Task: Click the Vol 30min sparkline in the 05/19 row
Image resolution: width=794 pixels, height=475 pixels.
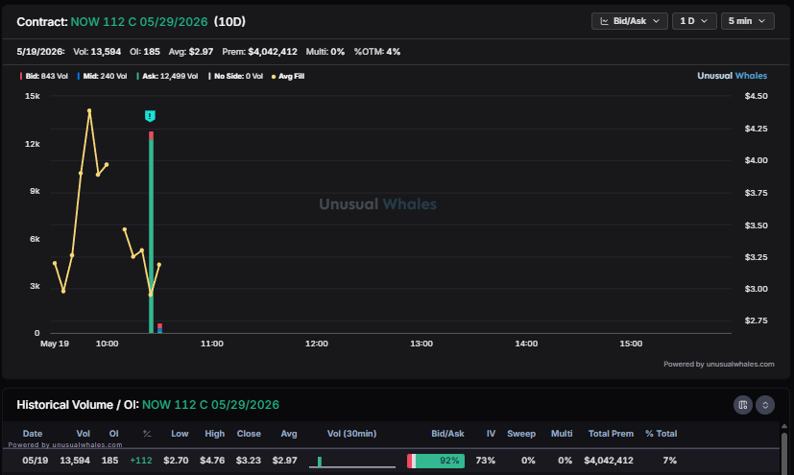Action: [x=352, y=462]
